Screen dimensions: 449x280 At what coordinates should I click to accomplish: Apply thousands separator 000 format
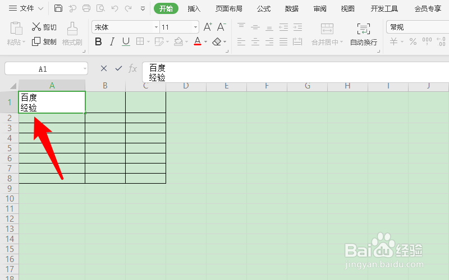pyautogui.click(x=427, y=41)
